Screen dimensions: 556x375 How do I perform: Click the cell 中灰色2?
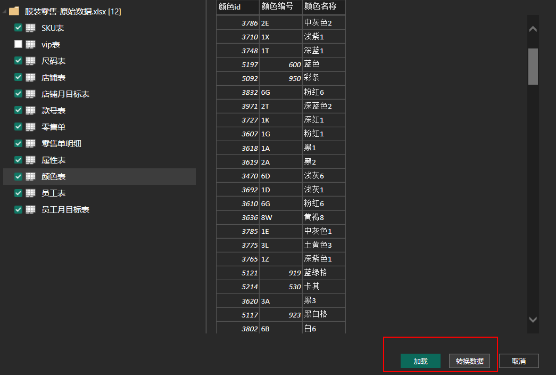pyautogui.click(x=323, y=23)
